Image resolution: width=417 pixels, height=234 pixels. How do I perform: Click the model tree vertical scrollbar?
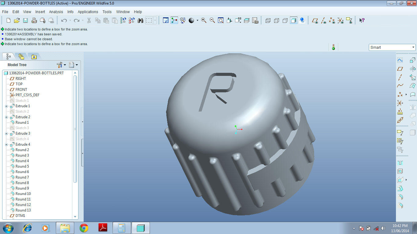(75, 129)
